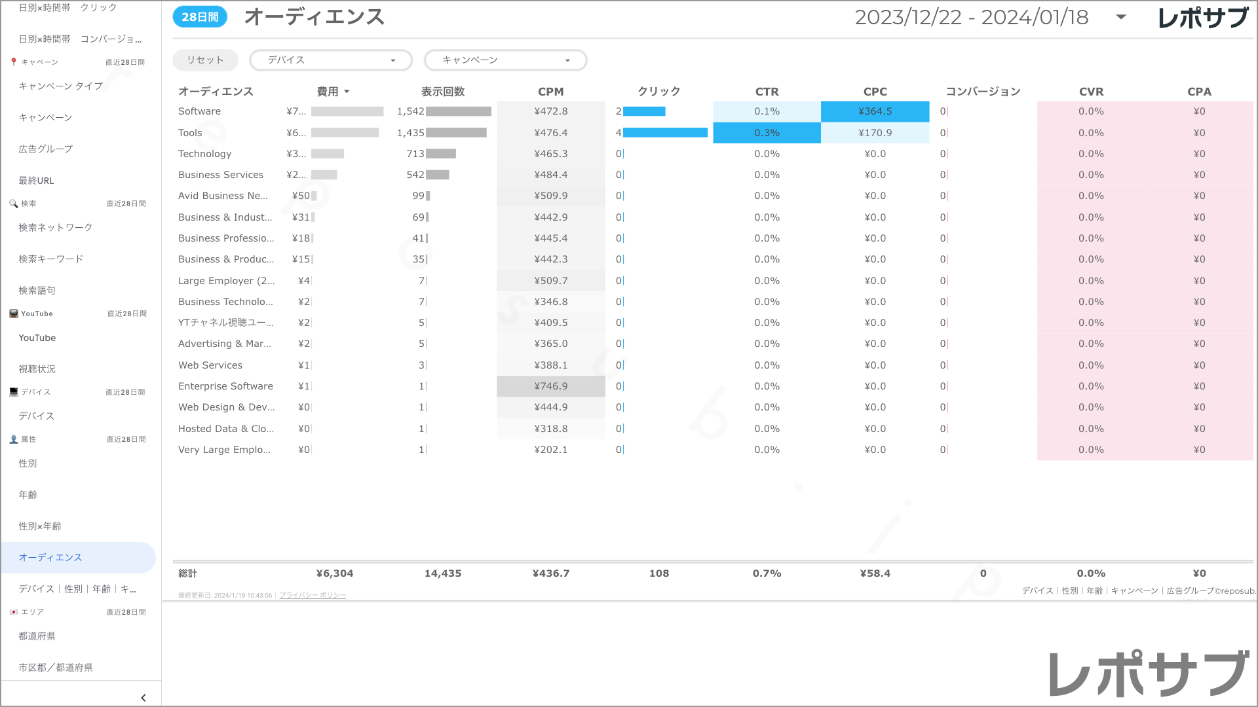The height and width of the screenshot is (707, 1258).
Task: Click the laptop icon beside デバイス header
Action: pos(14,392)
